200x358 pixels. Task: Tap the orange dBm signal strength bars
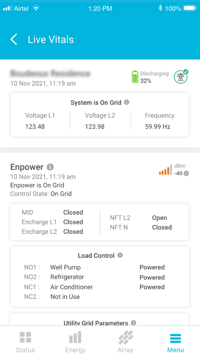(165, 170)
